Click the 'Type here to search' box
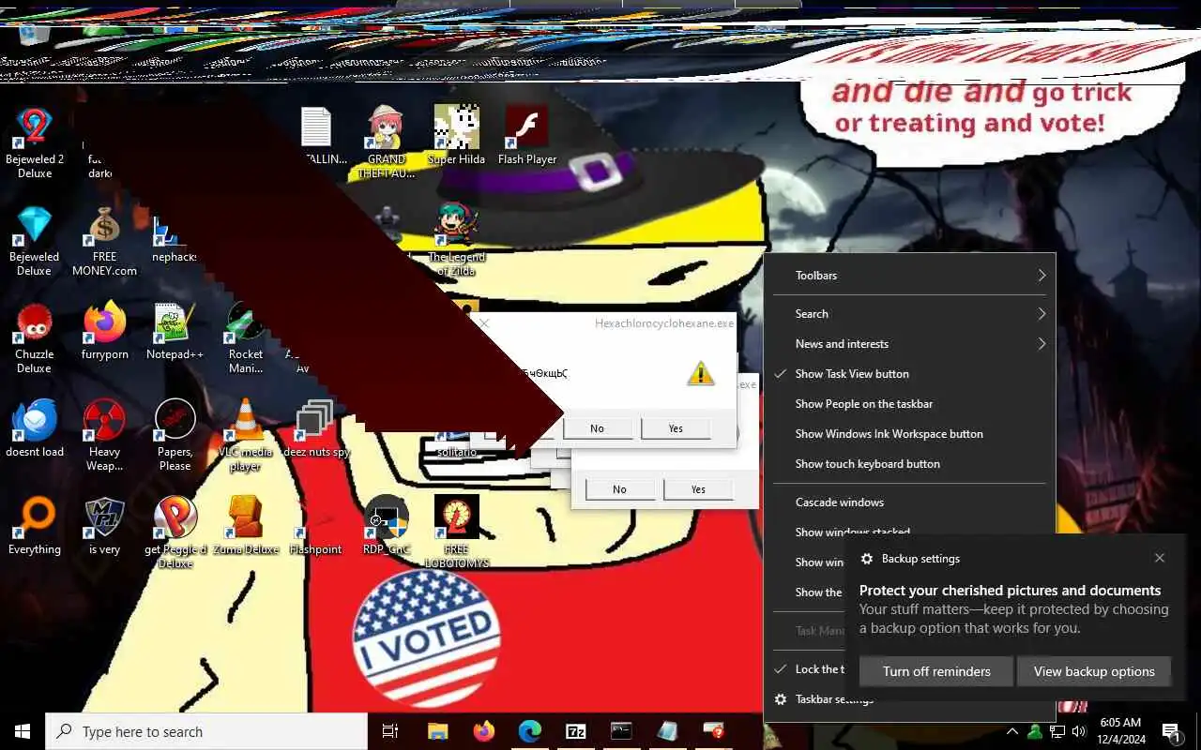The height and width of the screenshot is (750, 1201). (x=206, y=731)
